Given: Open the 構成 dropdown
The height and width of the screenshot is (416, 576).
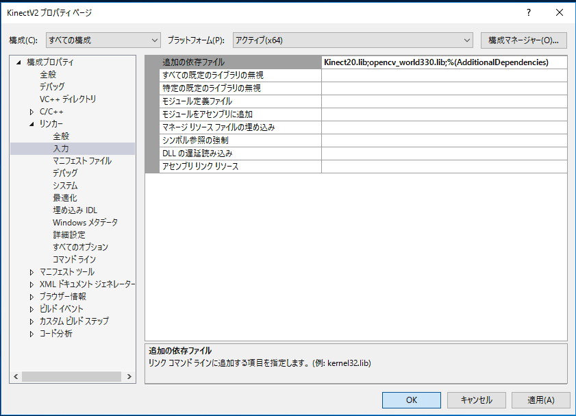Looking at the screenshot, I should (103, 40).
